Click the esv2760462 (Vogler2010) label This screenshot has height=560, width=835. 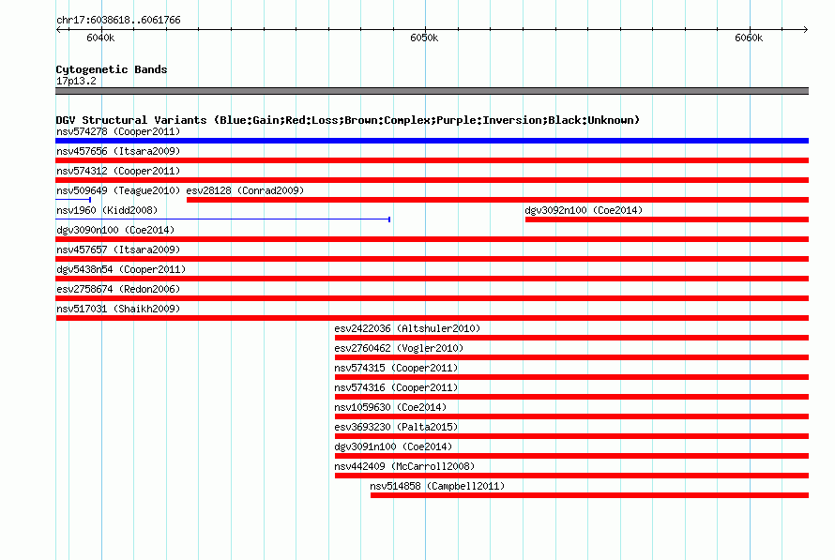pos(399,348)
